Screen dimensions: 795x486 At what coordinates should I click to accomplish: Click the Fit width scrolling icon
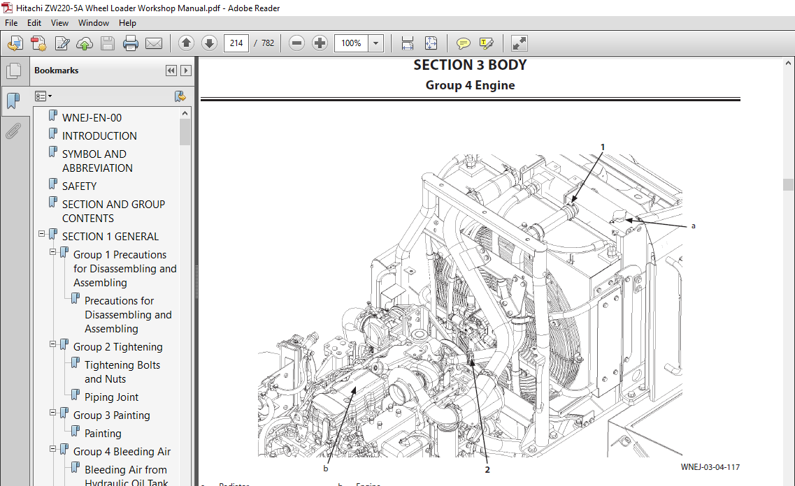click(408, 43)
